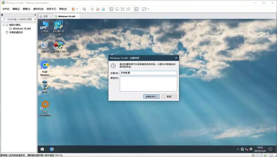277x157 pixels.
Task: Collapse the 我的计算机 tree node
Action: (3, 25)
